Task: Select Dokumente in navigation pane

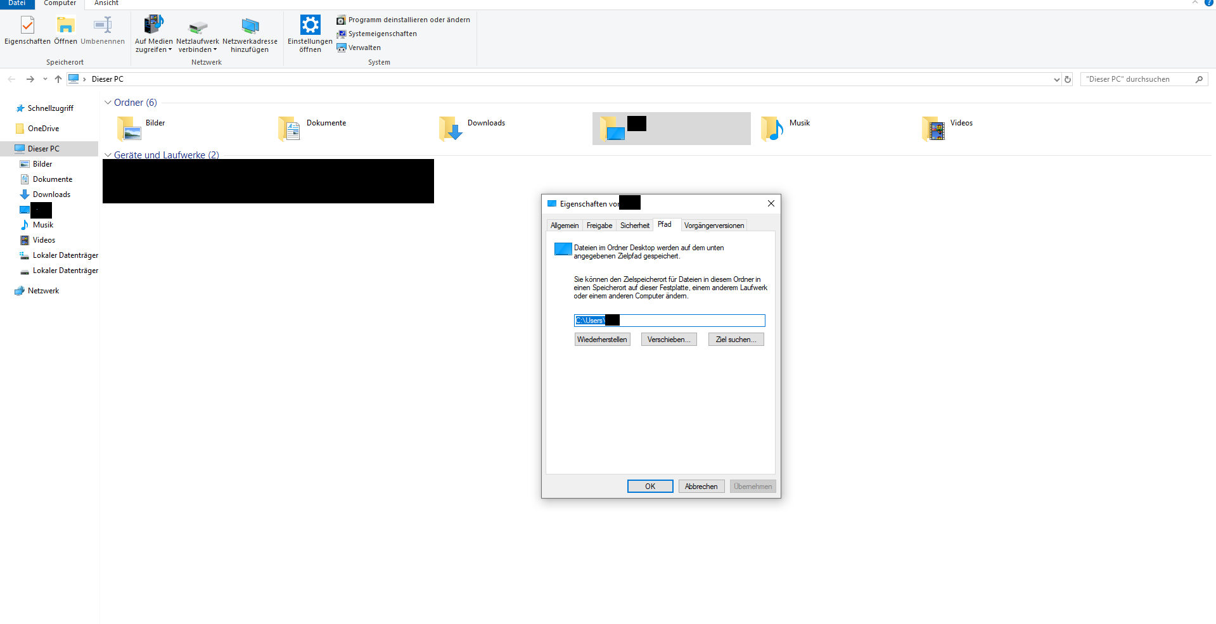Action: click(46, 179)
